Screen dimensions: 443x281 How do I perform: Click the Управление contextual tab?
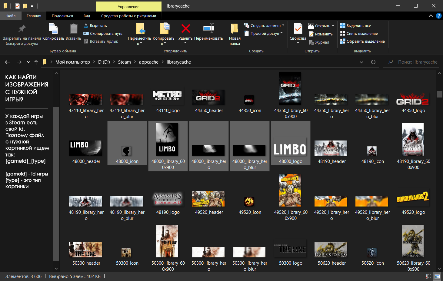coord(129,7)
